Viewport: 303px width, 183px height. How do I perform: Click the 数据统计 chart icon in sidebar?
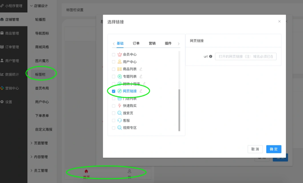coord(2,74)
